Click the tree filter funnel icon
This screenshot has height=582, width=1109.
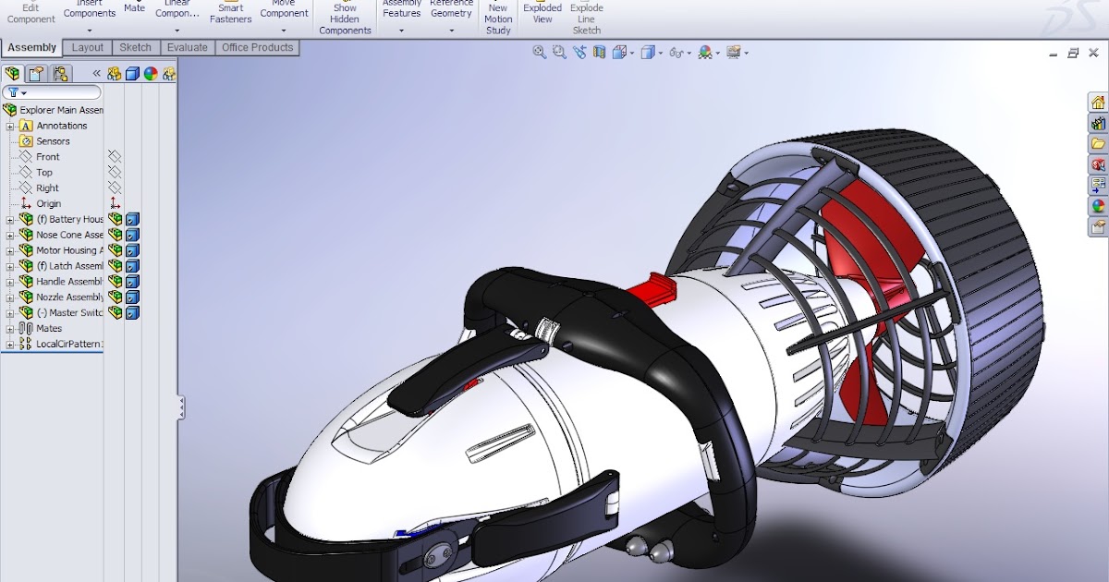pos(13,92)
